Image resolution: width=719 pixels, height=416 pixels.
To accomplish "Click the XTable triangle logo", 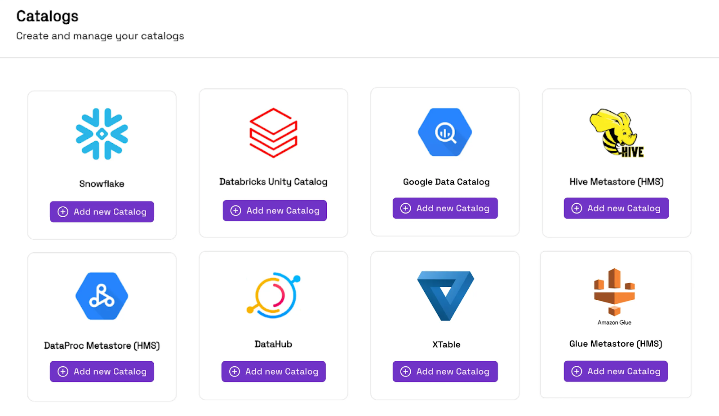I will 445,296.
